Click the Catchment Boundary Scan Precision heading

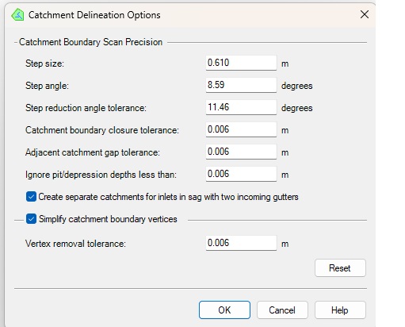coord(90,42)
